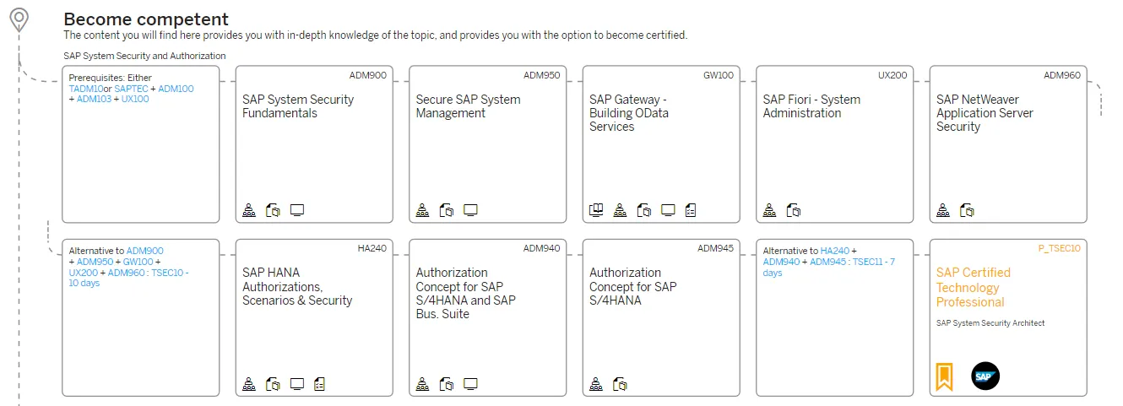Select classroom training icon in ADM900 card
The image size is (1123, 406).
point(248,210)
